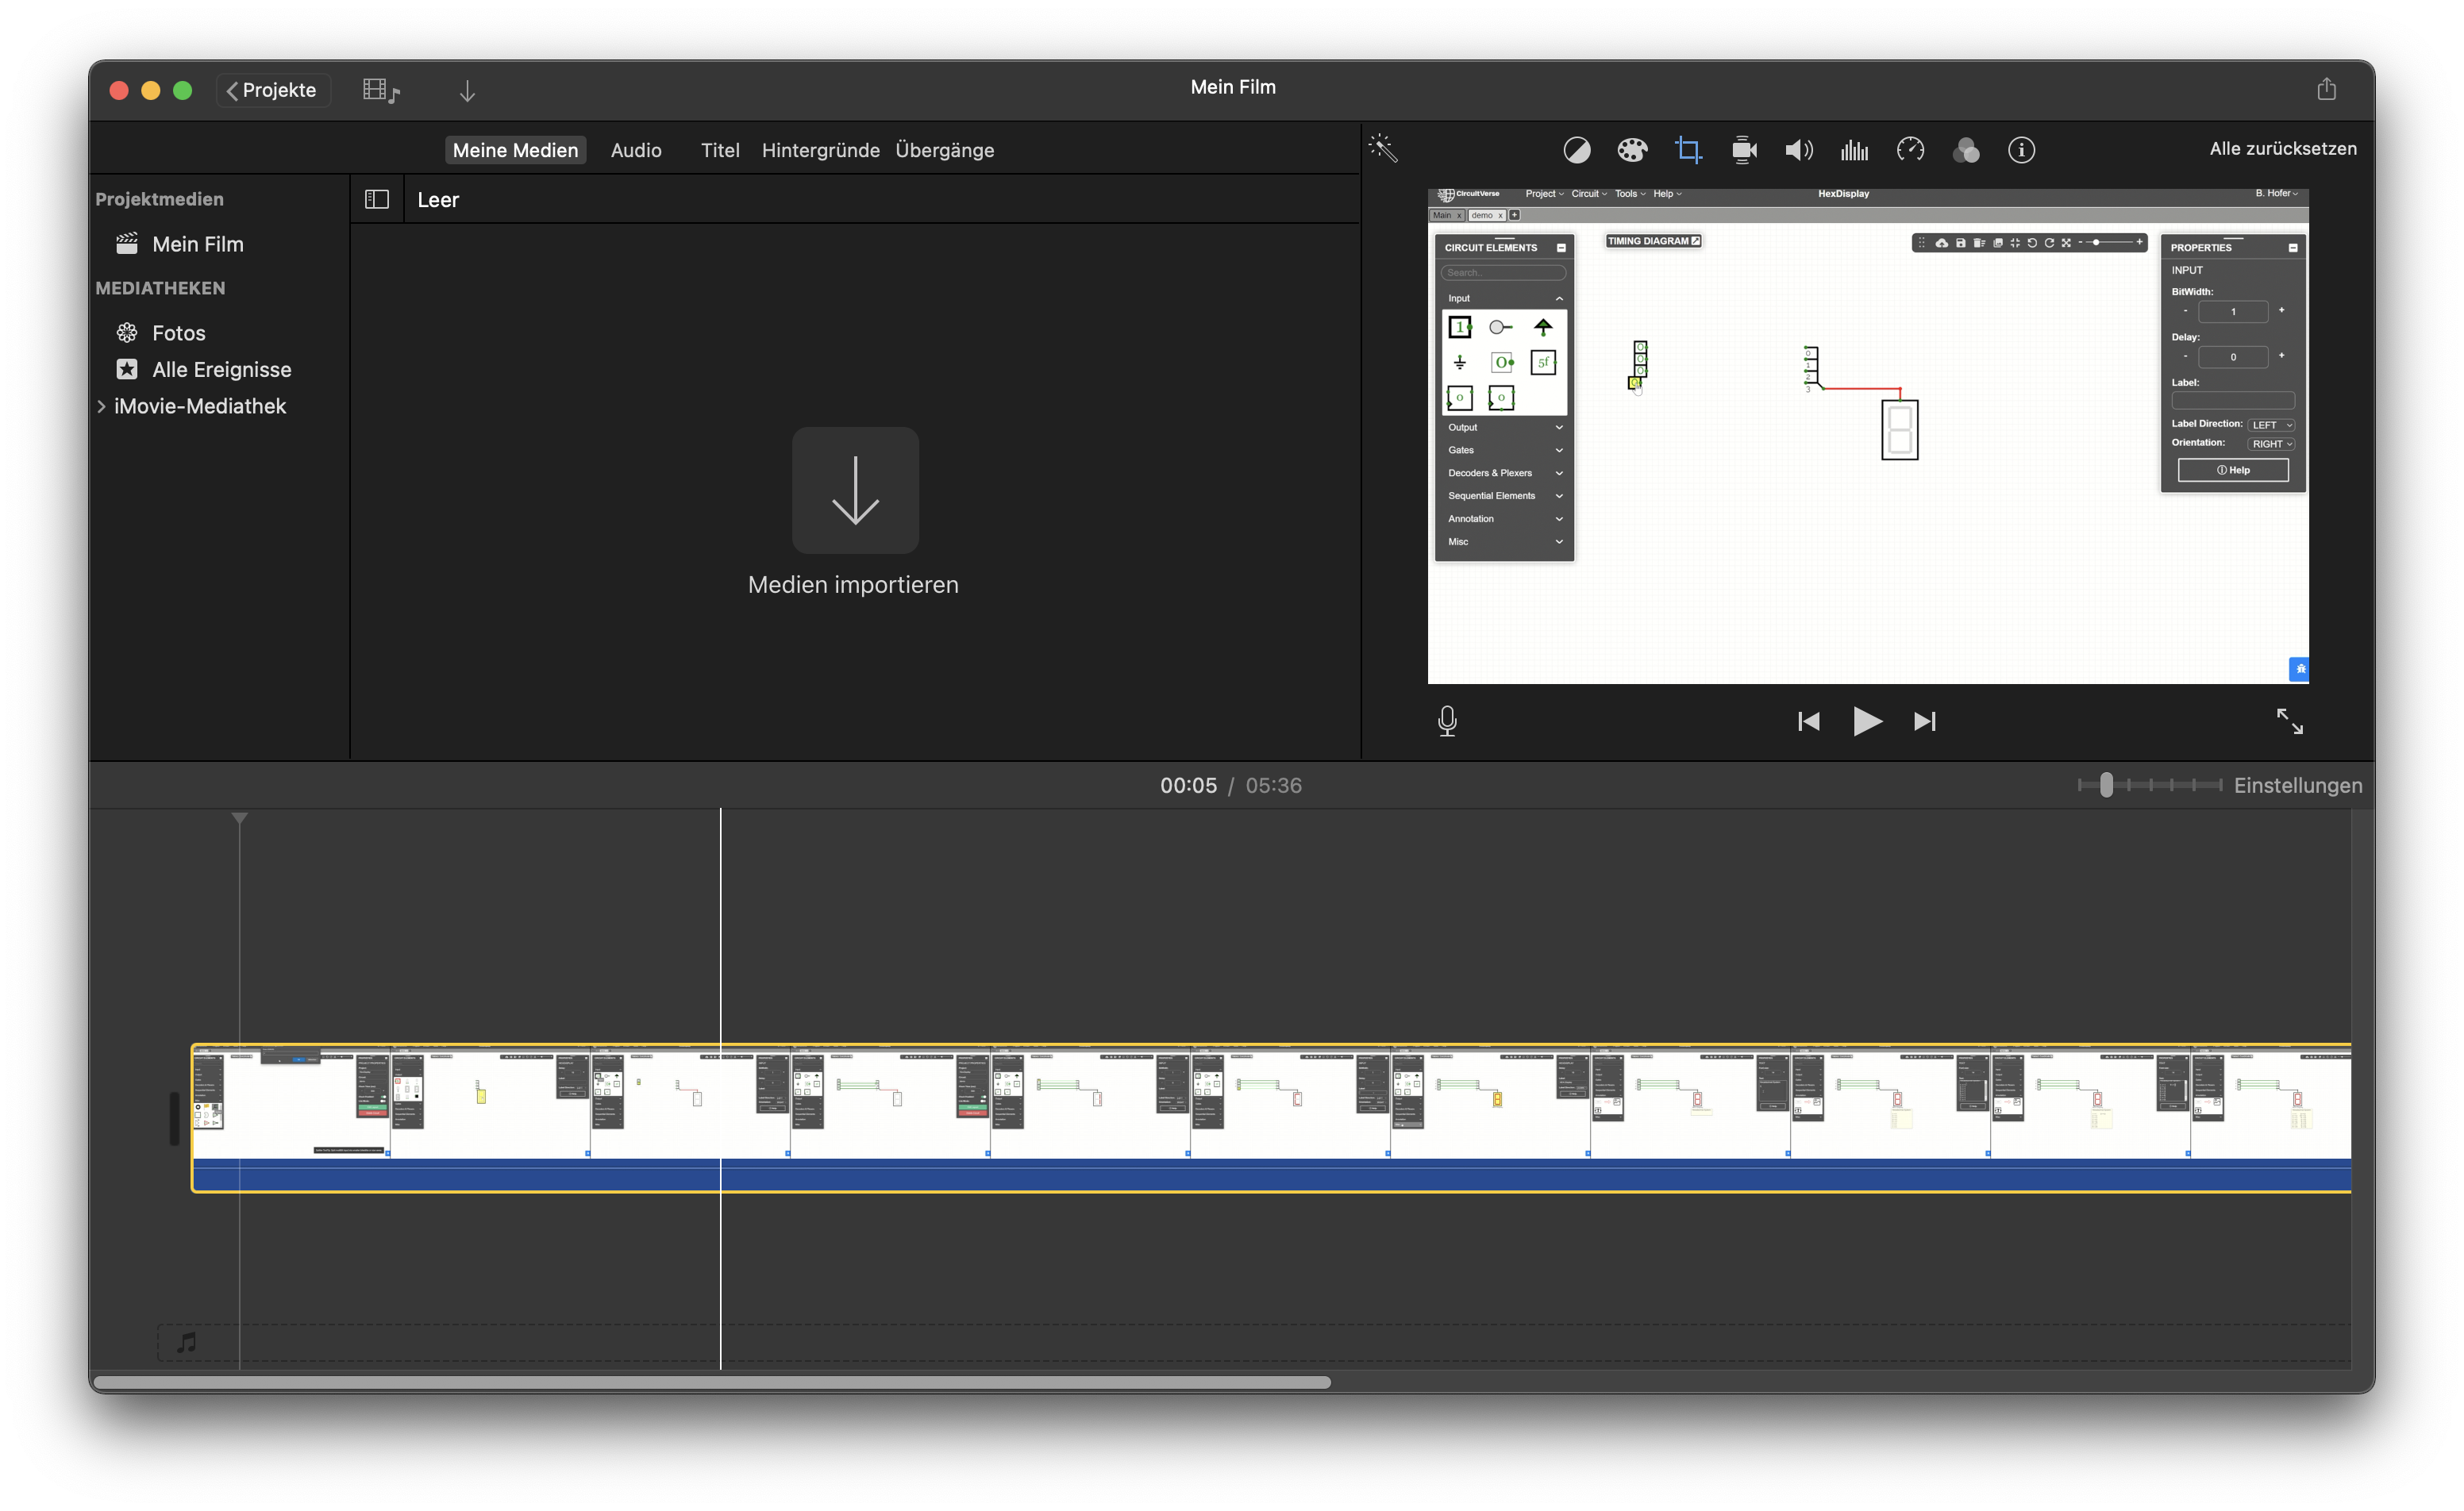2464x1511 pixels.
Task: Switch to the Audio tab
Action: (636, 150)
